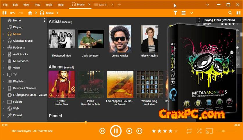Expand the Classical Music tree node
The height and width of the screenshot is (140, 243).
(x=3, y=41)
